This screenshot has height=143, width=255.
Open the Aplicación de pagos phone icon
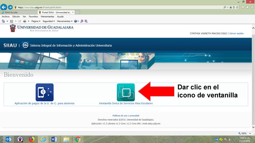click(45, 92)
